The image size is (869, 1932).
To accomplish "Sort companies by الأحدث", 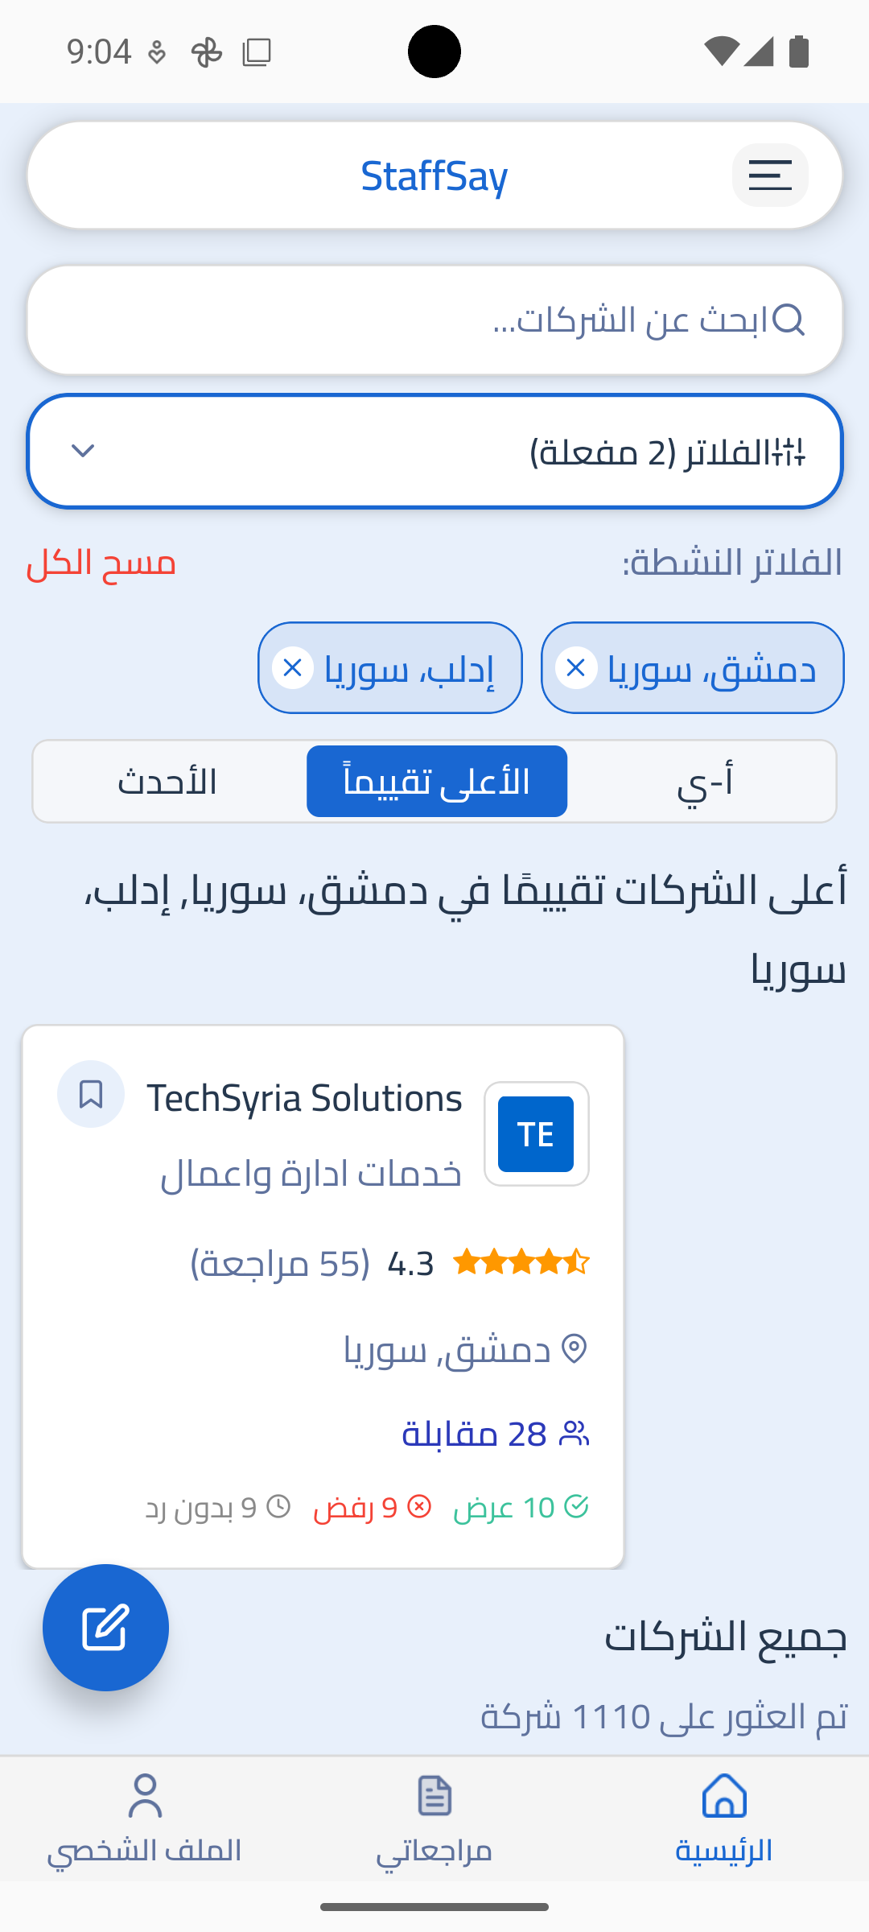I will (x=167, y=782).
